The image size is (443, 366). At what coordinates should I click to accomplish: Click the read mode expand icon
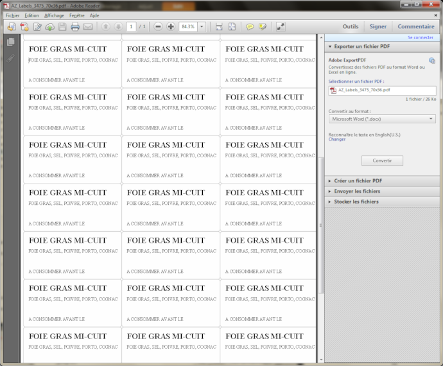click(x=281, y=27)
